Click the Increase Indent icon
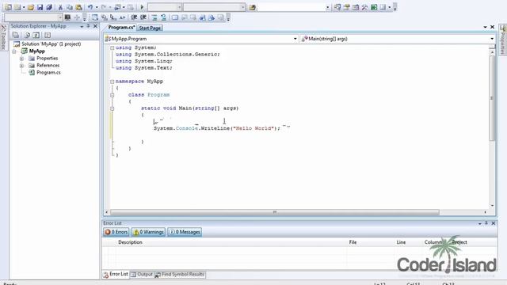Image resolution: width=507 pixels, height=285 pixels. pyautogui.click(x=143, y=17)
